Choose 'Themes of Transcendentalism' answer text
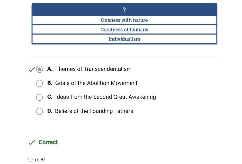The image size is (242, 164). (93, 69)
